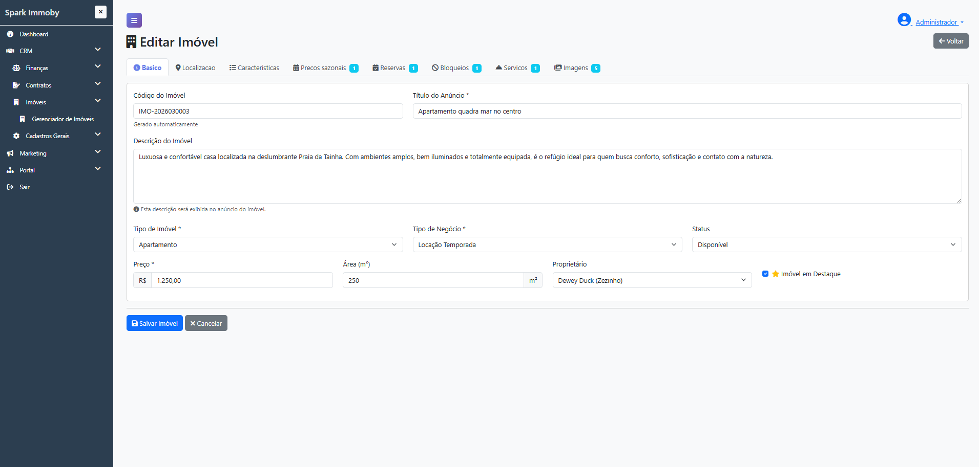
Task: Click the Voltar button
Action: [x=951, y=41]
